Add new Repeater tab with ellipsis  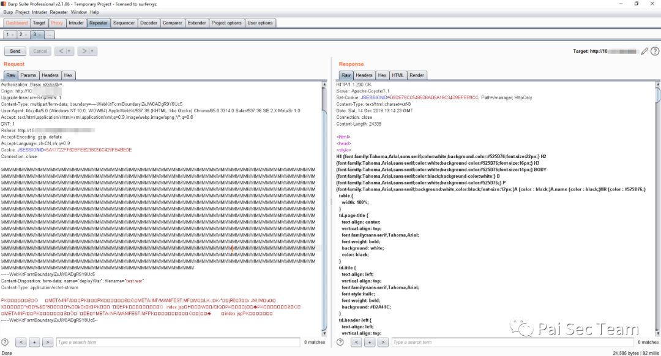50,34
